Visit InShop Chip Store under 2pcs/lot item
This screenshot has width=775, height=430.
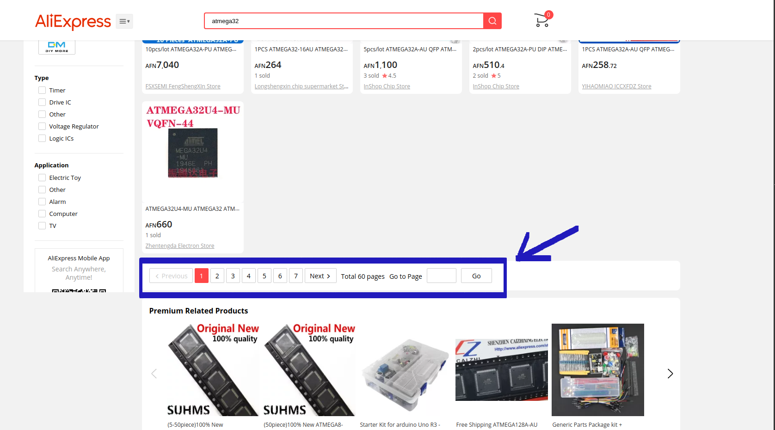coord(496,86)
